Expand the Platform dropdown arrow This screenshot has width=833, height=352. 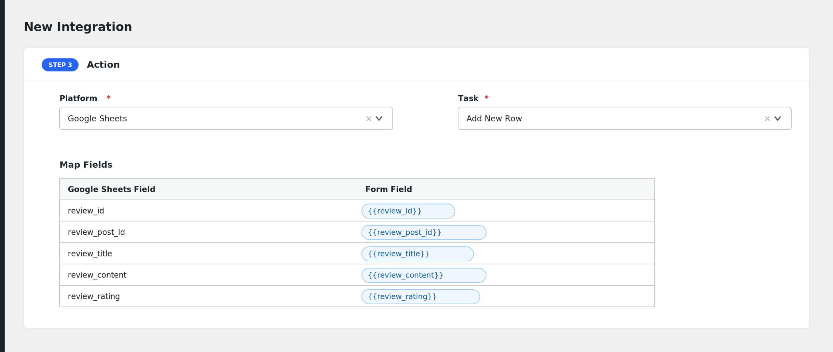pyautogui.click(x=379, y=119)
